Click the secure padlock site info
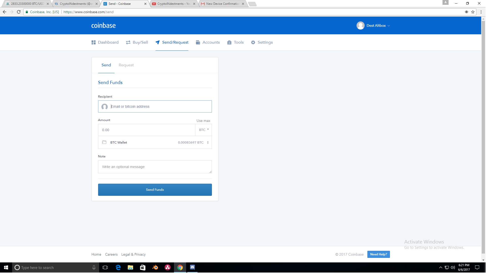Viewport: 486px width, 273px height. click(x=27, y=12)
